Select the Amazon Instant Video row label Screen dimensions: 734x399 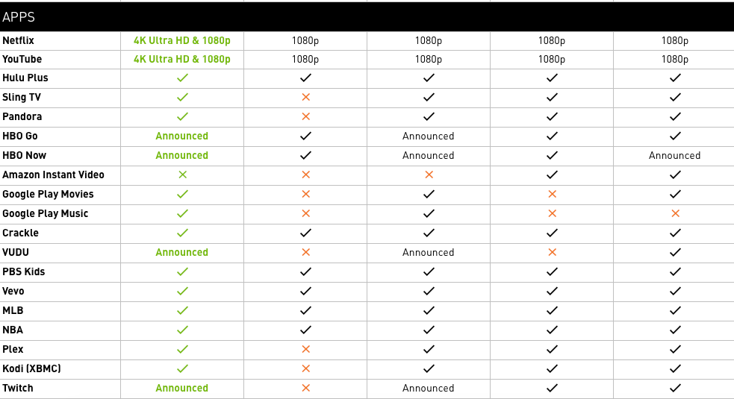pos(53,175)
